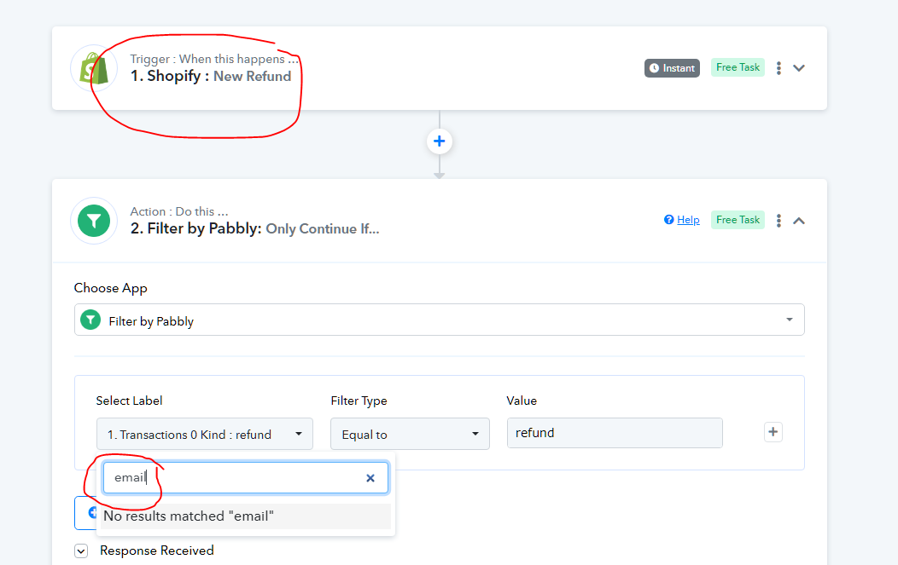
Task: Click Free Task badge on Shopify step
Action: 738,67
